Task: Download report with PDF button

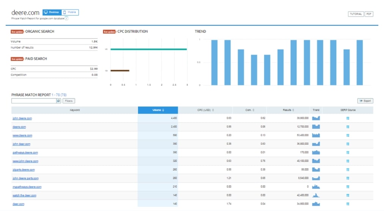Action: [369, 14]
